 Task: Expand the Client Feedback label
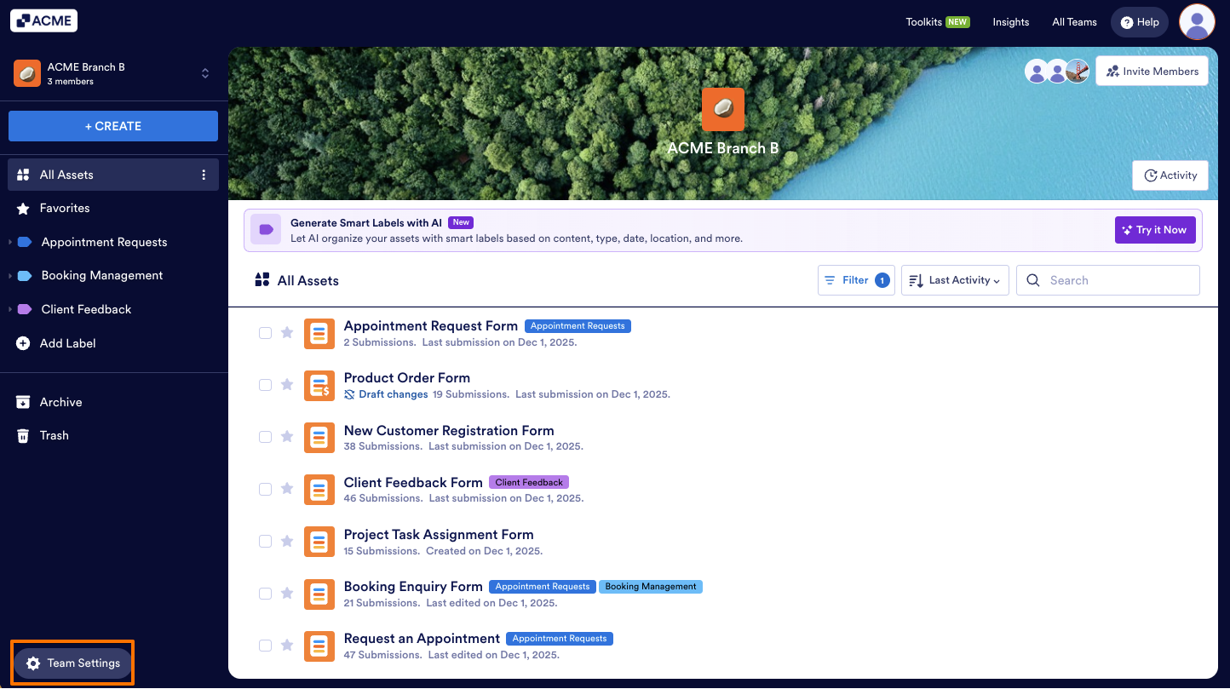10,309
